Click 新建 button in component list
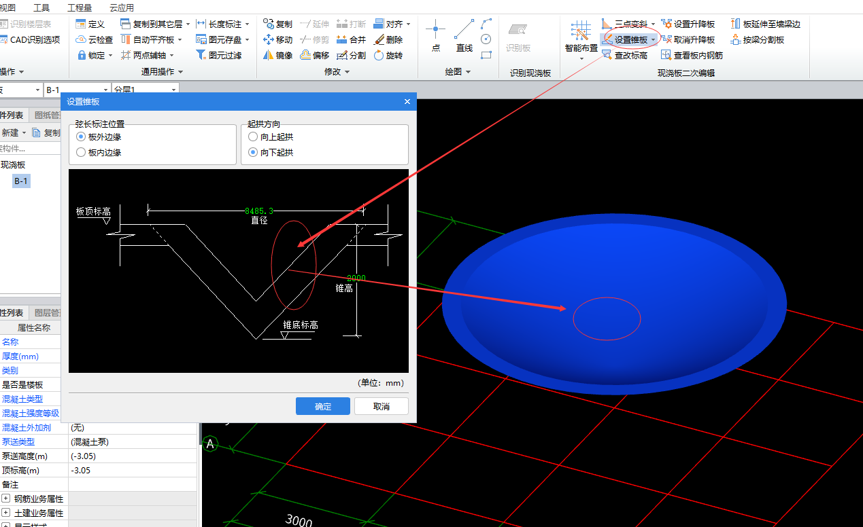 [x=13, y=133]
